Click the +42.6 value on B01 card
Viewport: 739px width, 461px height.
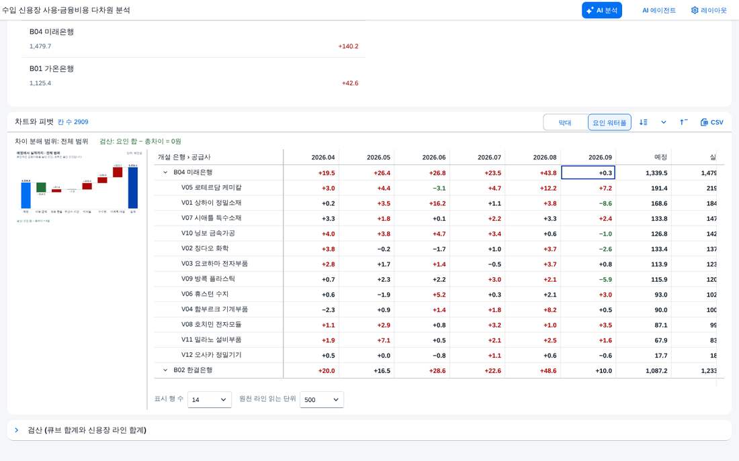point(350,83)
